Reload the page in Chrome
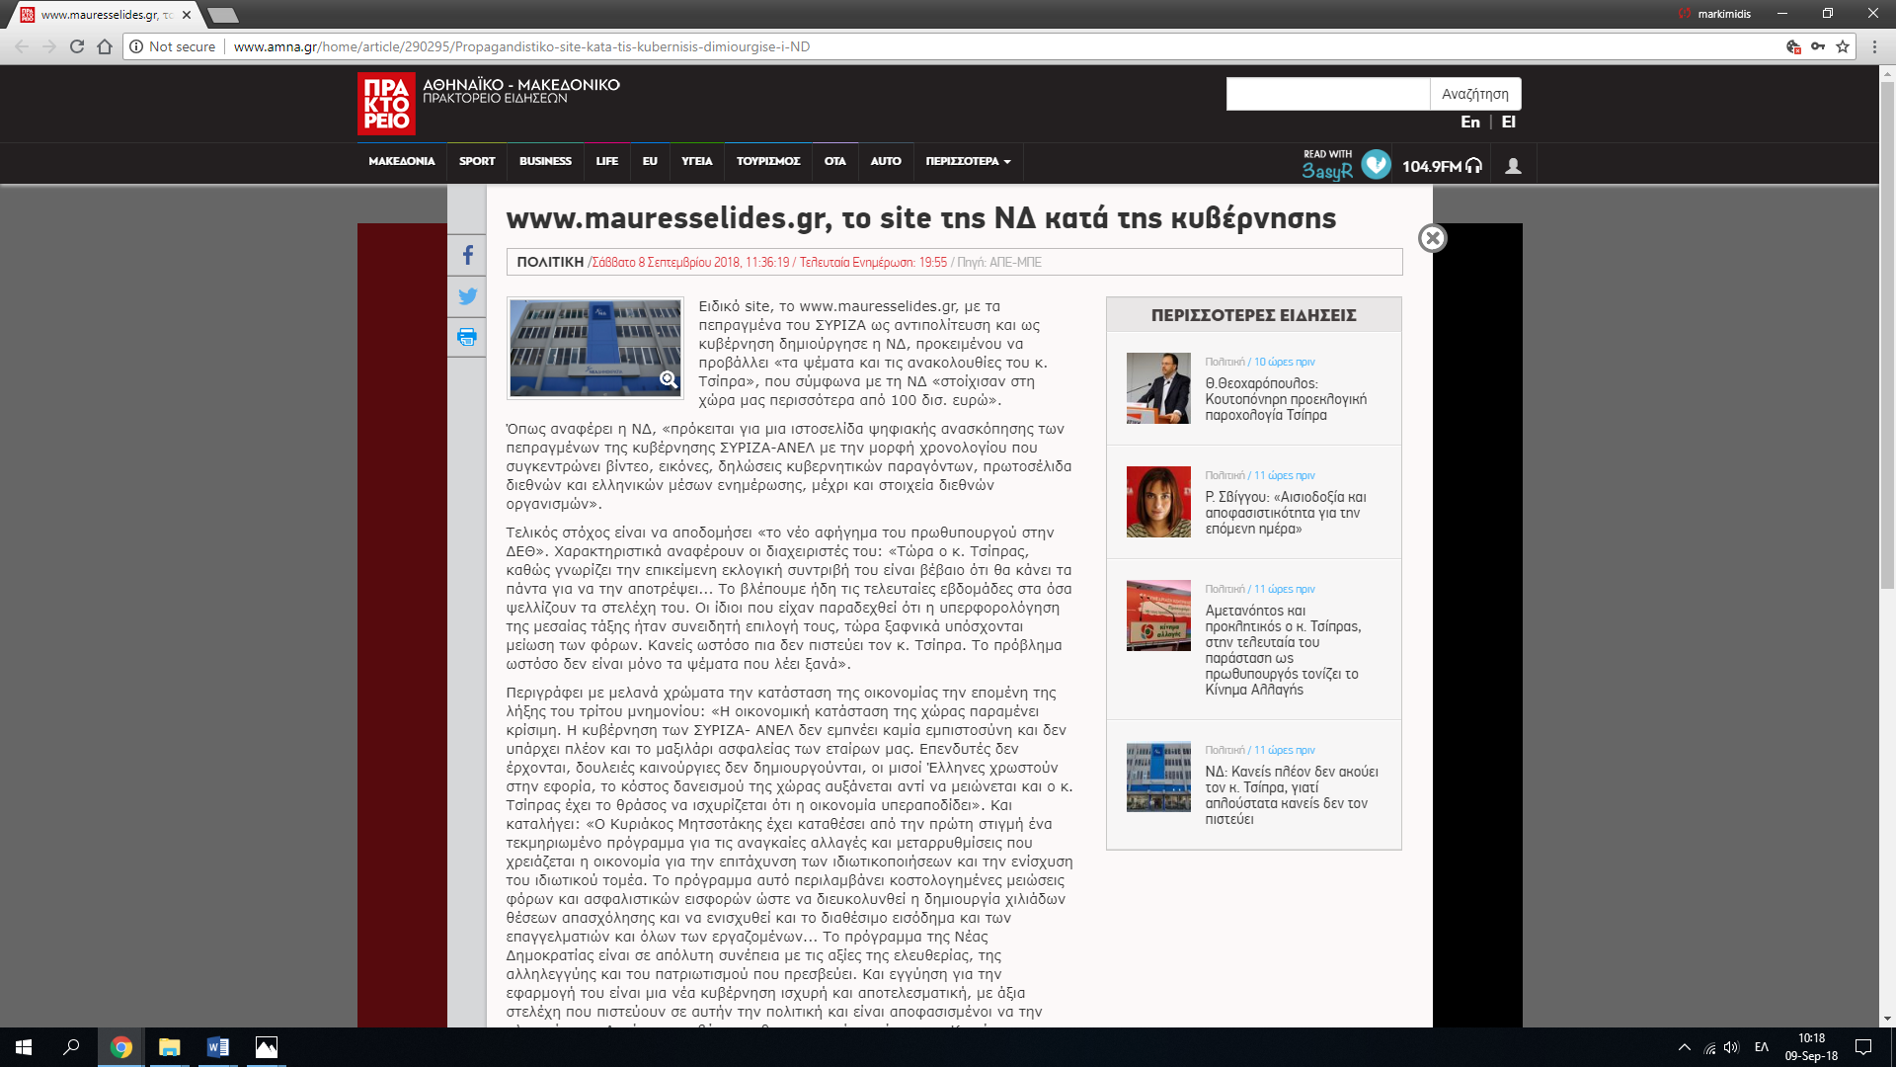Screen dimensions: 1896x1067 tap(77, 46)
